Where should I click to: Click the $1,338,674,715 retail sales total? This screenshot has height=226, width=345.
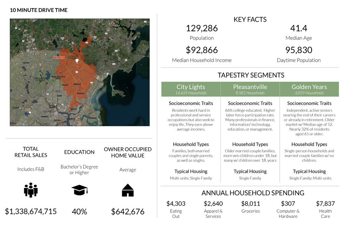point(31,211)
